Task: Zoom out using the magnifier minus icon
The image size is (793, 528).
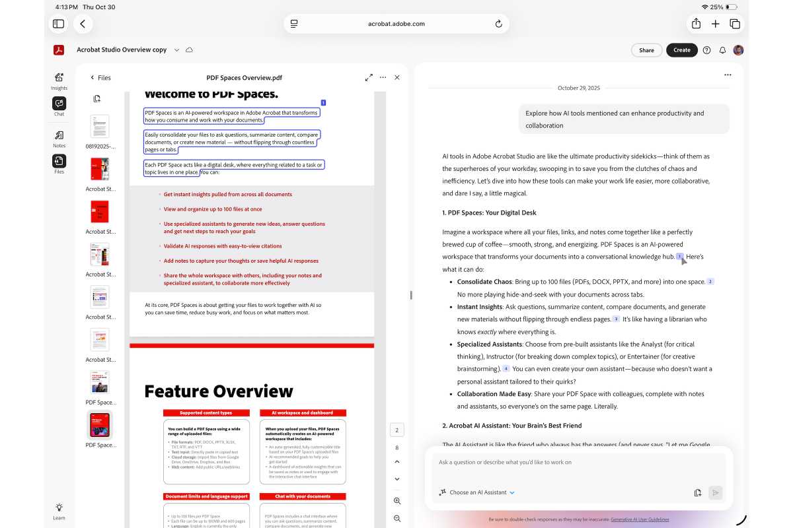Action: click(x=397, y=519)
